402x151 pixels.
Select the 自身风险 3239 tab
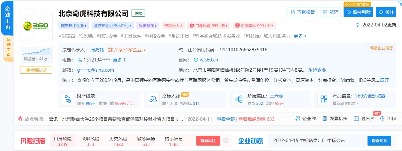tap(63, 141)
